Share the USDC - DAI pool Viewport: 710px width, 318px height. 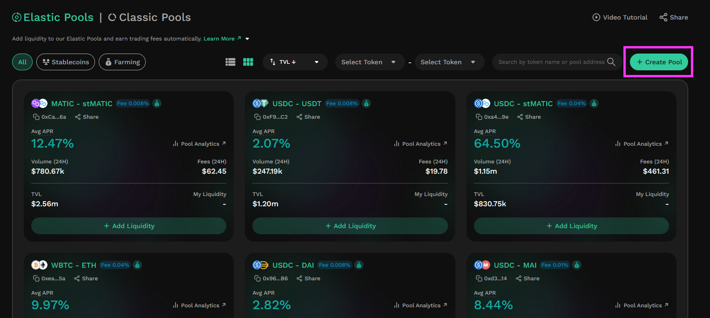tap(308, 278)
